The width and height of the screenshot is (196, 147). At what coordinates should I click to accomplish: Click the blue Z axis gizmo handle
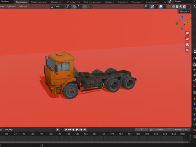182,17
